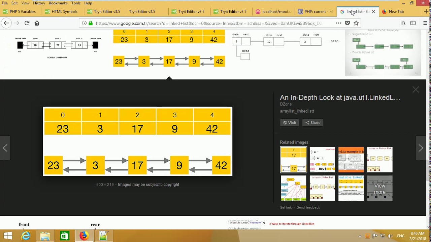Screen dimensions: 431x242
Task: Open page actions three-dot menu
Action: pos(338,23)
